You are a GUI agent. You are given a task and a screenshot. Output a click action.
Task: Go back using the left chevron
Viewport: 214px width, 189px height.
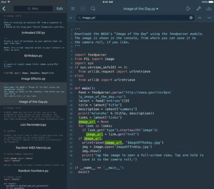tap(4, 9)
